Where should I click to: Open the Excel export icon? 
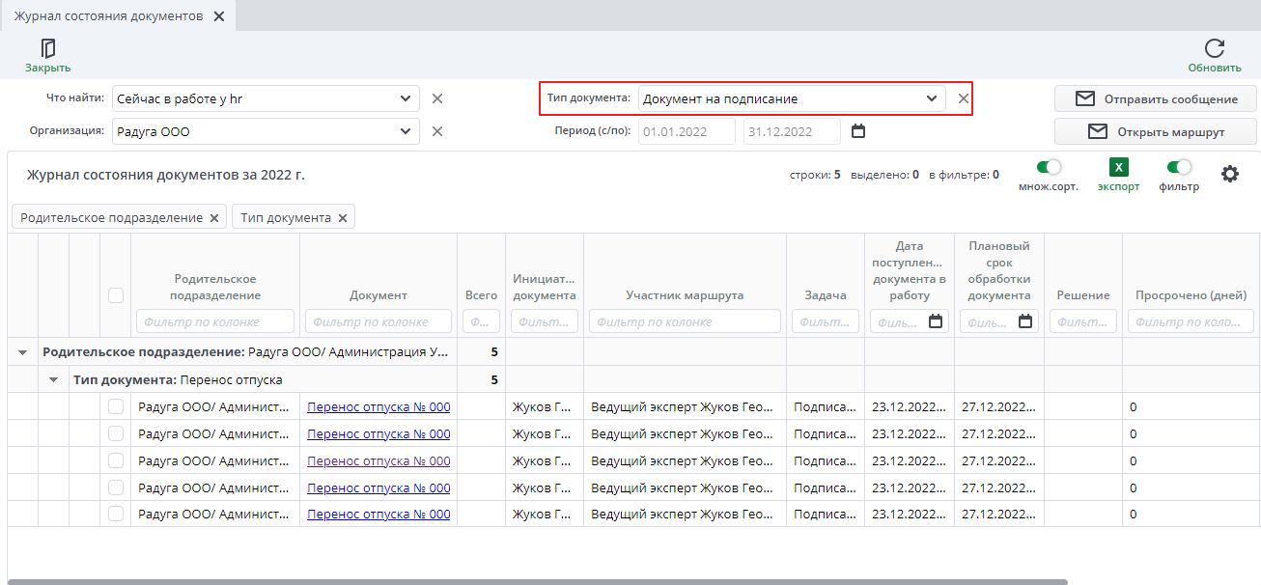(1117, 168)
